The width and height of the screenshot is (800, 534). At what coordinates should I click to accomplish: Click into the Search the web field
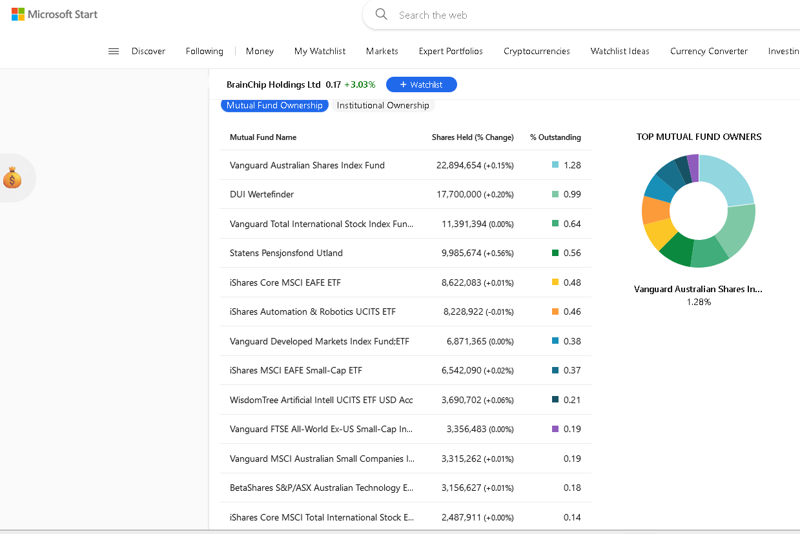click(x=517, y=15)
